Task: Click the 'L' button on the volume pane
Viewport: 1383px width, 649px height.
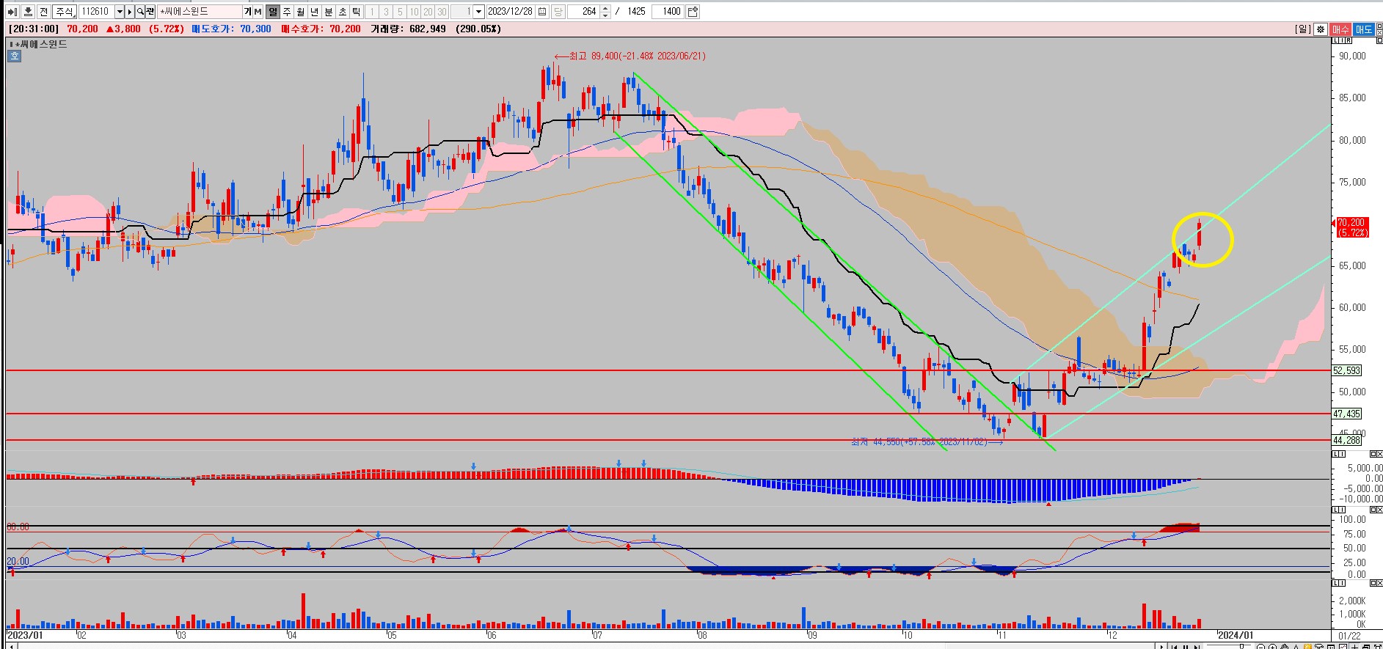Action: pyautogui.click(x=1335, y=584)
